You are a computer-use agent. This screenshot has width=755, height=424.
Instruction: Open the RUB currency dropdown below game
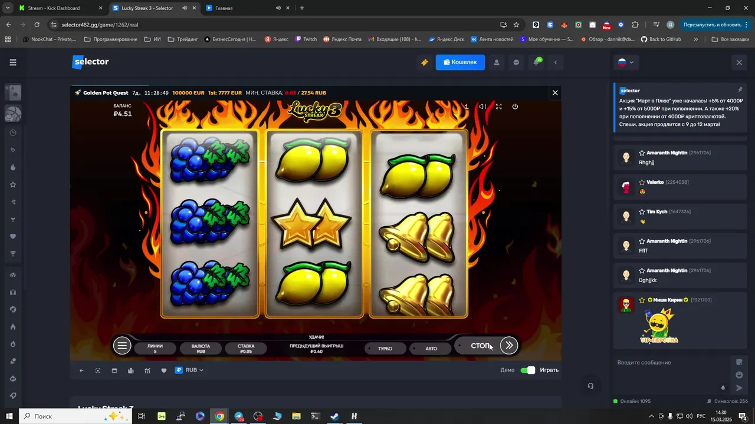[189, 370]
